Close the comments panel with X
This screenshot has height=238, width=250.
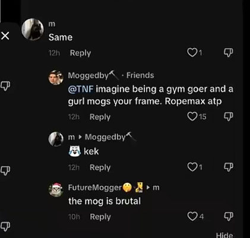5,36
